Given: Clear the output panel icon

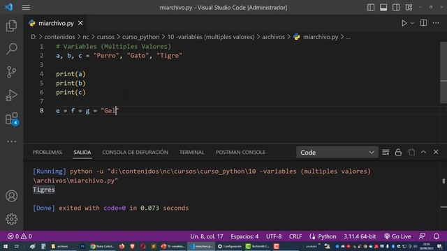Looking at the screenshot, I should click(x=386, y=152).
